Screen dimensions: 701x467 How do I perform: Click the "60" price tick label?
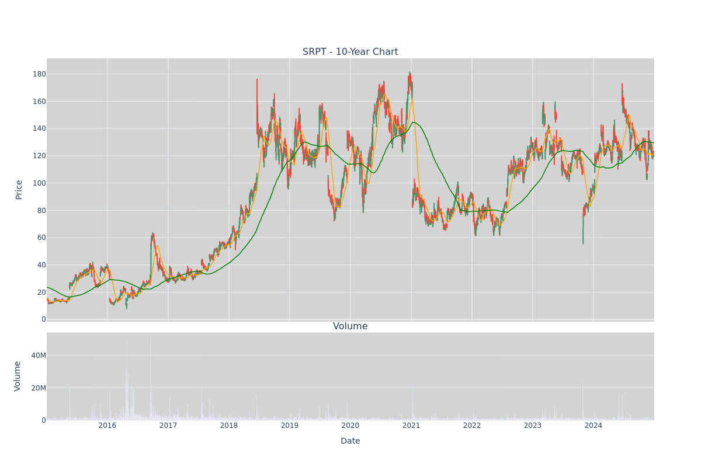point(41,238)
